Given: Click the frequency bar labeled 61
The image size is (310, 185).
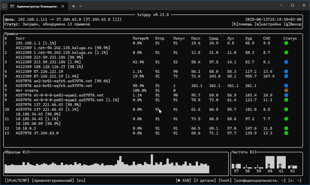Looking at the screenshot, I should 281,162.
